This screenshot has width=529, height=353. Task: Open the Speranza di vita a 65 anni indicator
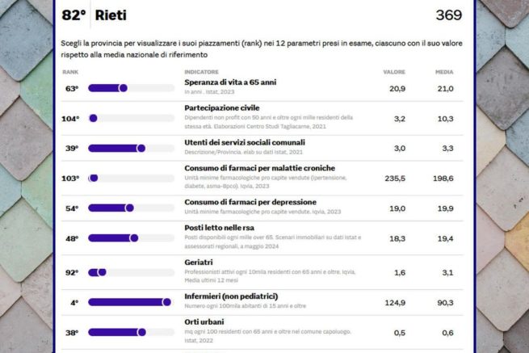232,82
